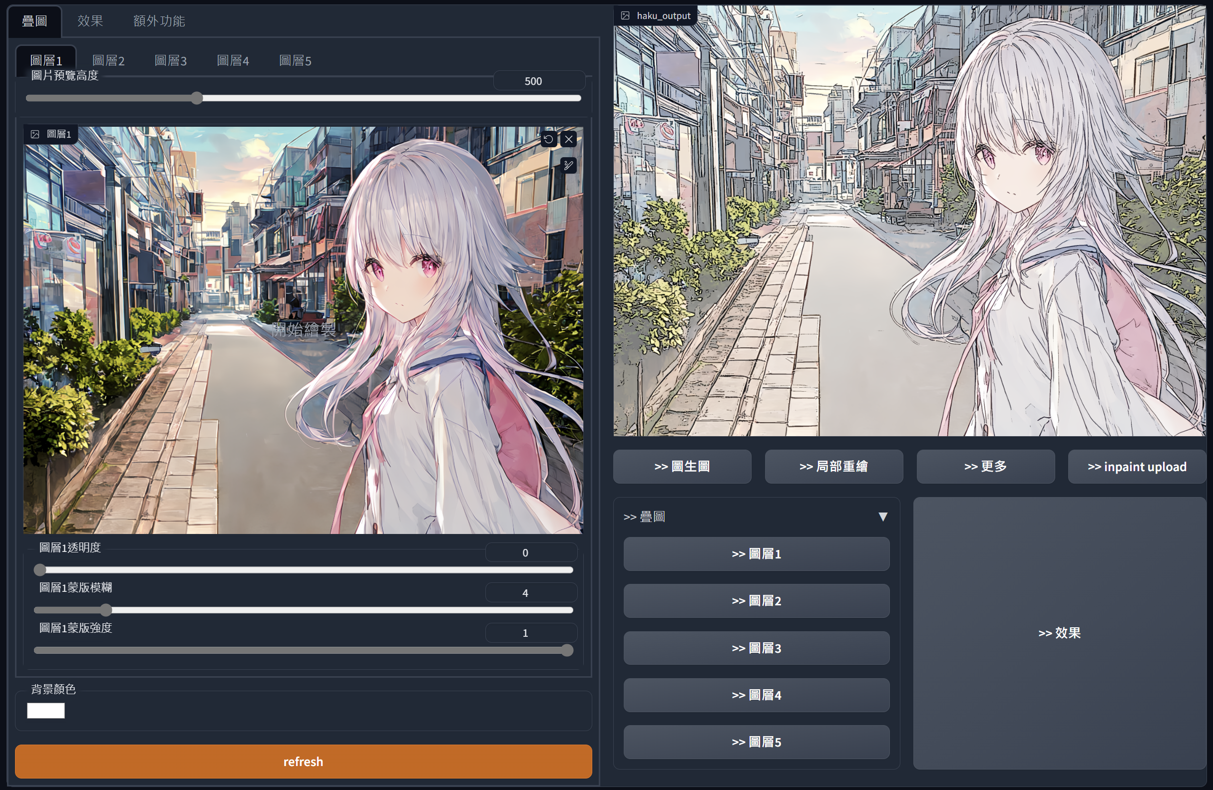Select the 圖層5 layer tab

click(295, 60)
